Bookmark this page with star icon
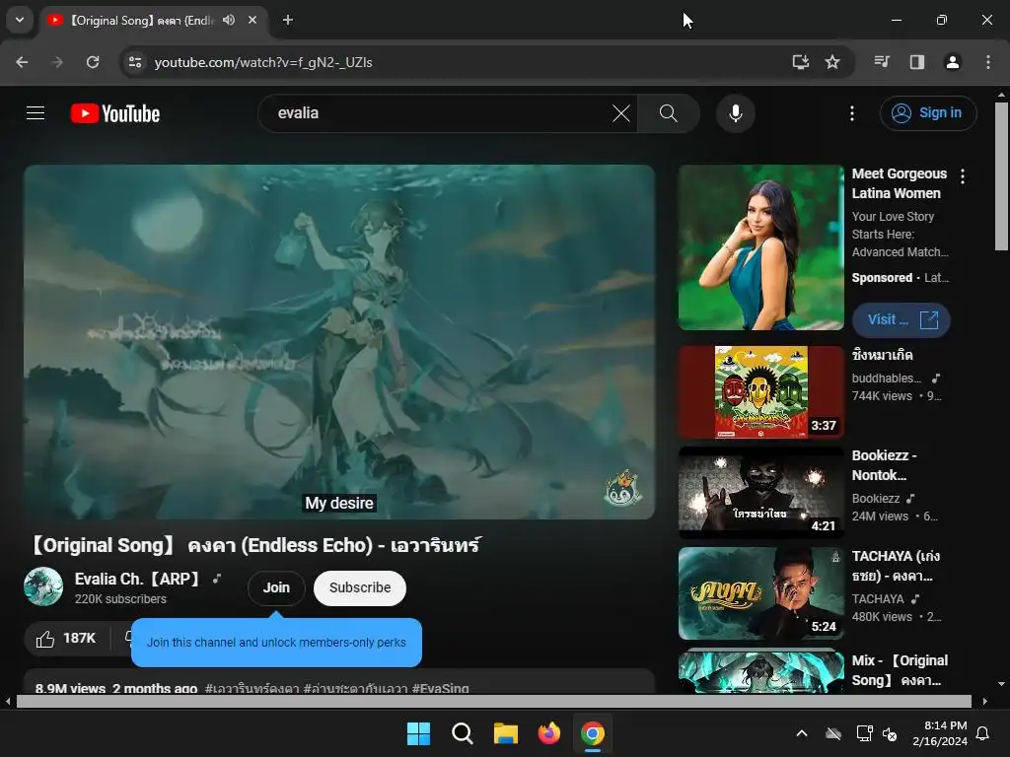The image size is (1010, 757). point(832,62)
